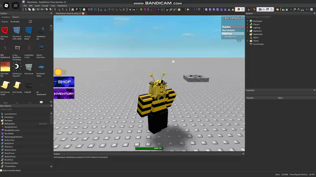Image resolution: width=316 pixels, height=177 pixels.
Task: Open the PotatoMod menu
Action: point(62,6)
